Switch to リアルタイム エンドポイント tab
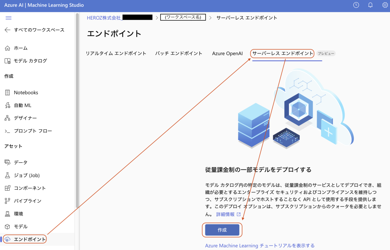The image size is (390, 250). tap(116, 54)
